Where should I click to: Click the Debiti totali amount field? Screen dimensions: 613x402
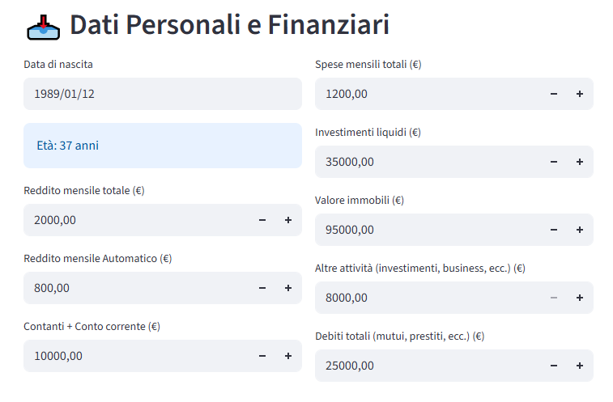[429, 366]
